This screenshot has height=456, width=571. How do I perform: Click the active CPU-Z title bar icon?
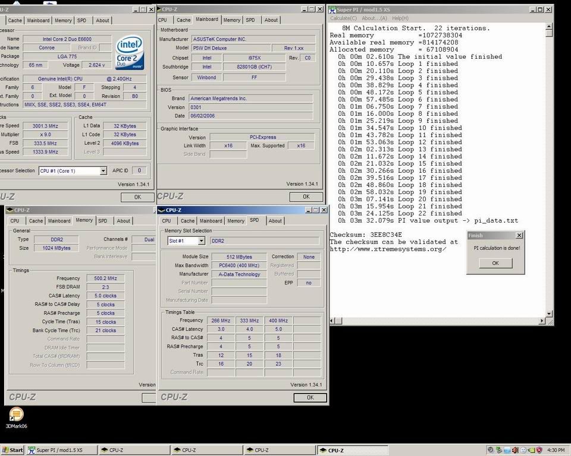tap(162, 210)
